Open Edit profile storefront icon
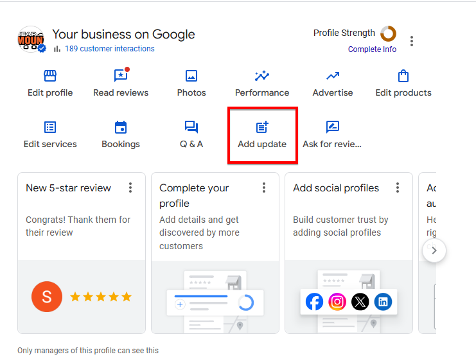476x359 pixels. point(50,76)
